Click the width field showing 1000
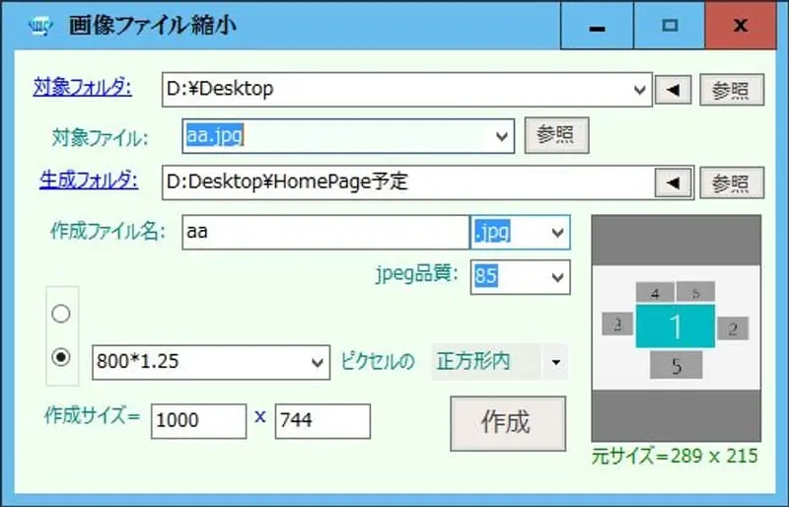The height and width of the screenshot is (507, 789). (x=199, y=421)
